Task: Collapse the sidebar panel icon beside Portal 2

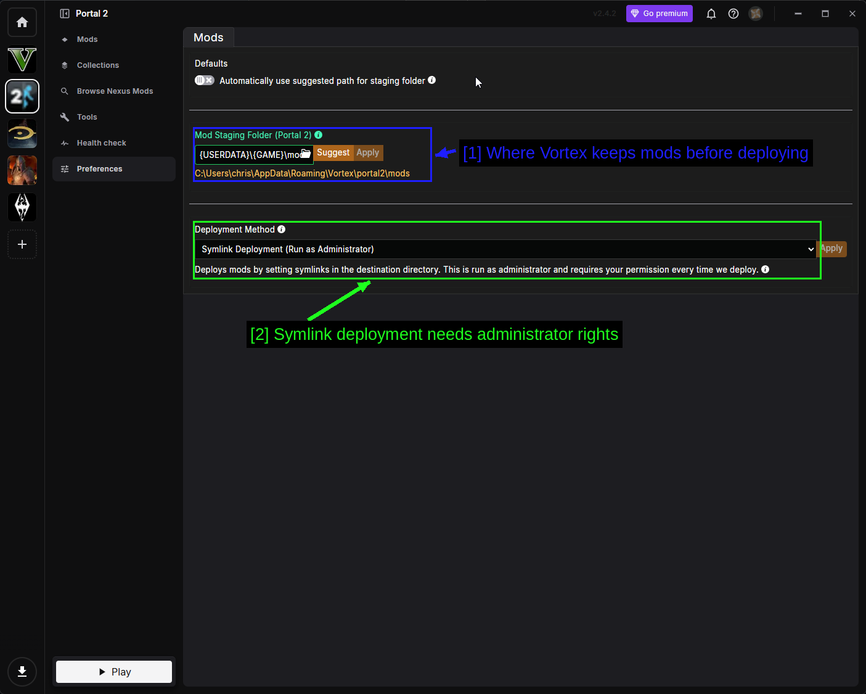Action: [65, 14]
